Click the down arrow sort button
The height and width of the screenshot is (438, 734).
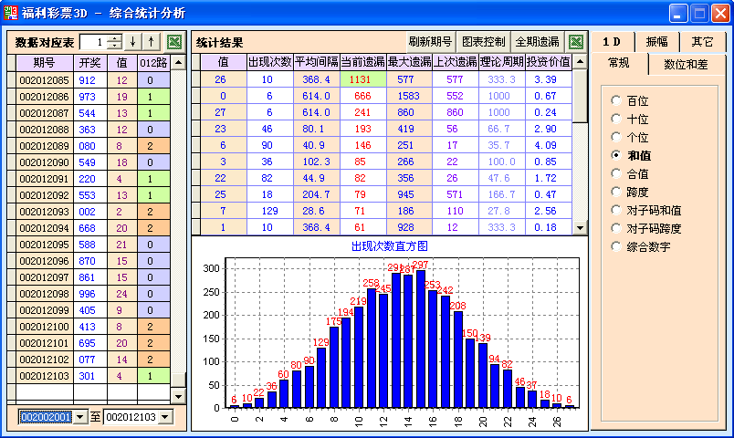coord(132,42)
